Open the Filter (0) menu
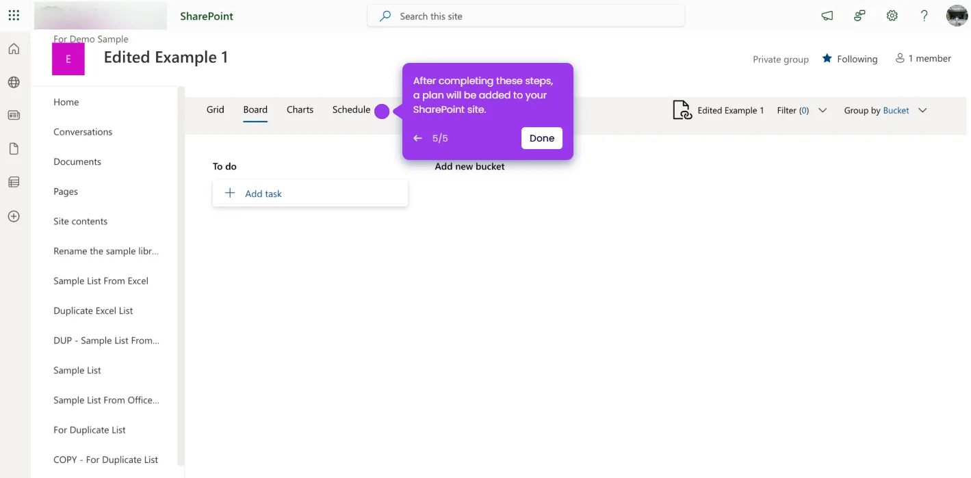The image size is (971, 478). pyautogui.click(x=802, y=110)
